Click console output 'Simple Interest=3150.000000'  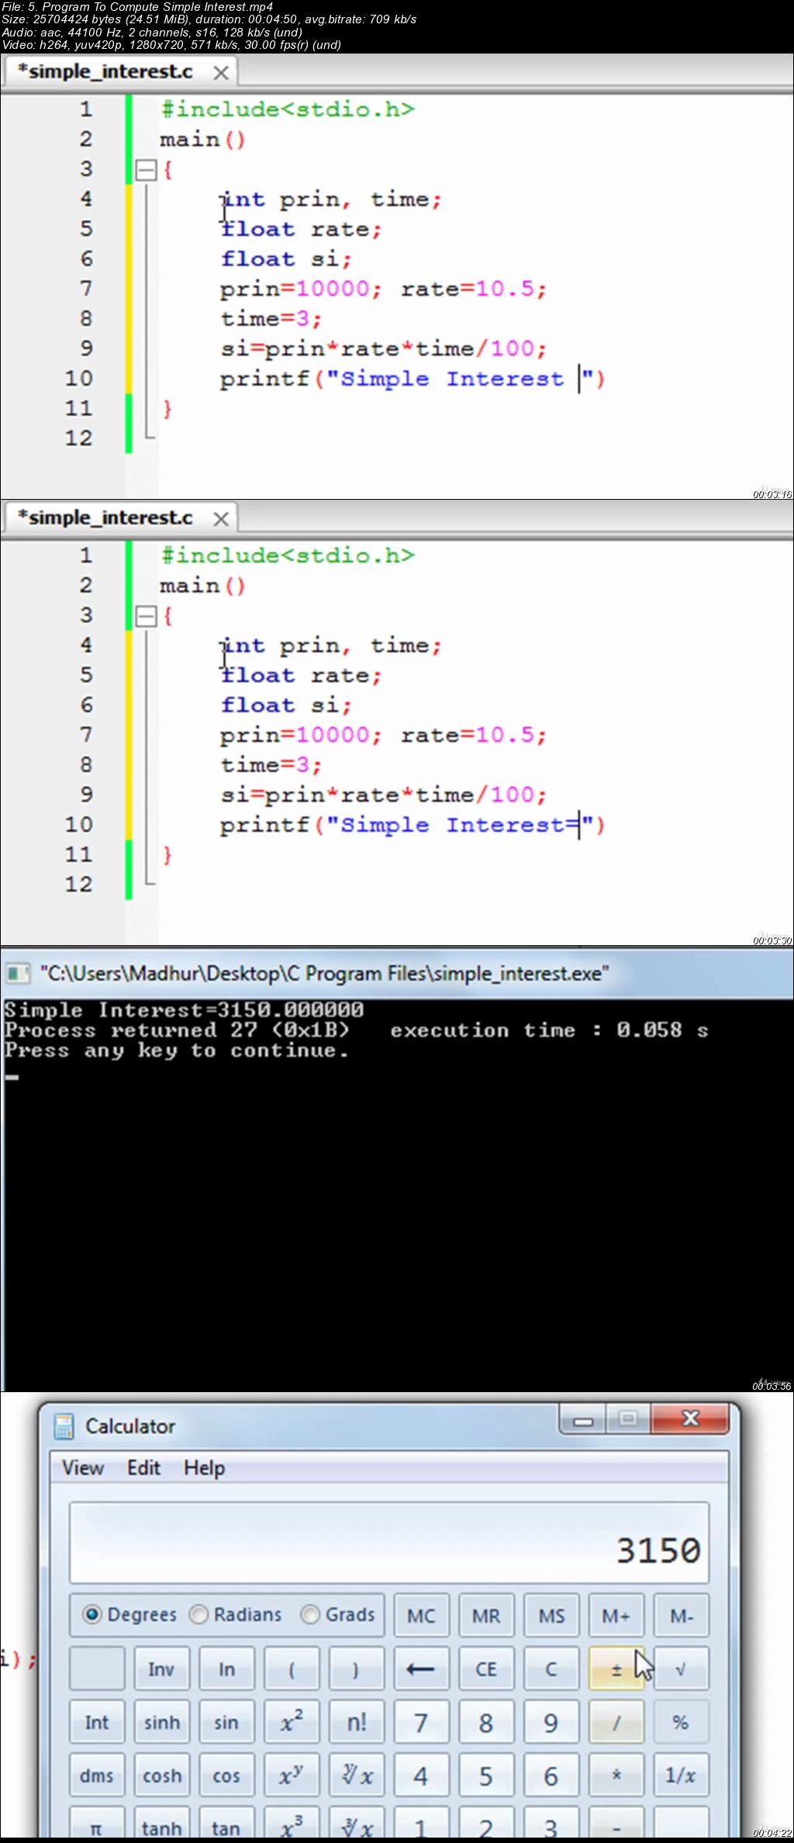tap(184, 1010)
